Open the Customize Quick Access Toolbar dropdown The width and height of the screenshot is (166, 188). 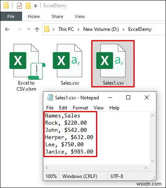coord(35,6)
